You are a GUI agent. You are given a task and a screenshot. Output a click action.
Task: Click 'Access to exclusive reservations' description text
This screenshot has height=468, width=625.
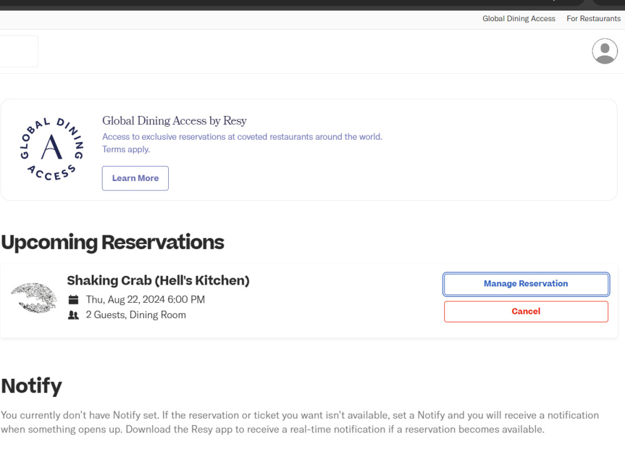(242, 137)
